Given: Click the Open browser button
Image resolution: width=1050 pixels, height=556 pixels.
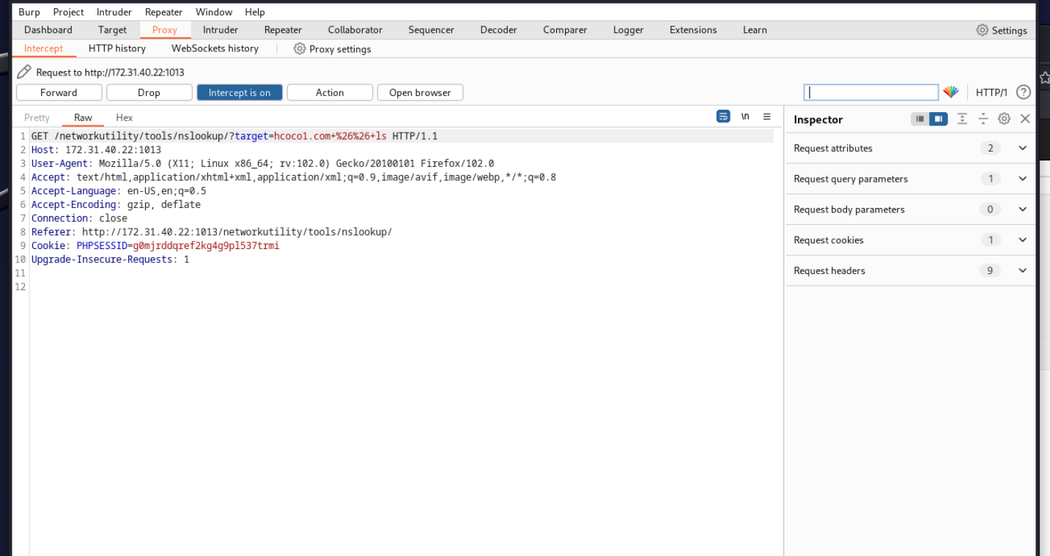Looking at the screenshot, I should 420,93.
